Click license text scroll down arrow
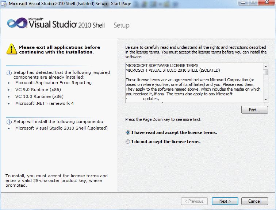Image resolution: width=276 pixels, height=210 pixels. 266,99
